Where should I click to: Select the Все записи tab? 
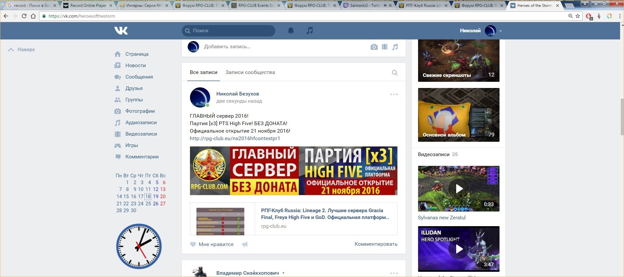click(204, 72)
